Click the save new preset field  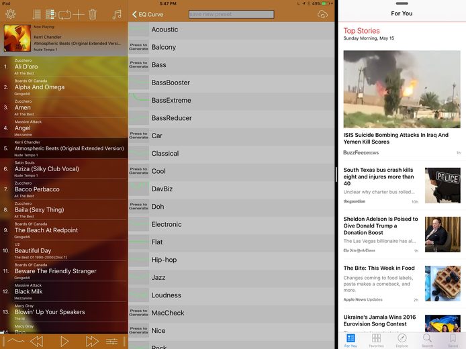[x=231, y=14]
